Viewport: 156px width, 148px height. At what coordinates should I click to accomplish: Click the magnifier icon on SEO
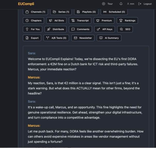121,29
